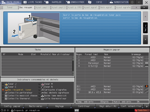The height and width of the screenshot is (112, 150).
Task: Click the Butée lame massicot icon
Action: 42,96
